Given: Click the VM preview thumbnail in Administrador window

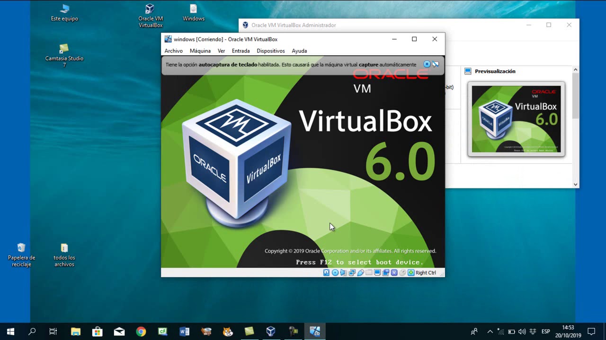Looking at the screenshot, I should click(516, 119).
